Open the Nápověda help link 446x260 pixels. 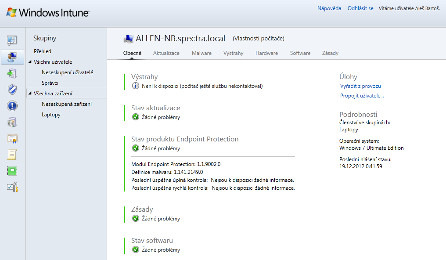click(329, 8)
